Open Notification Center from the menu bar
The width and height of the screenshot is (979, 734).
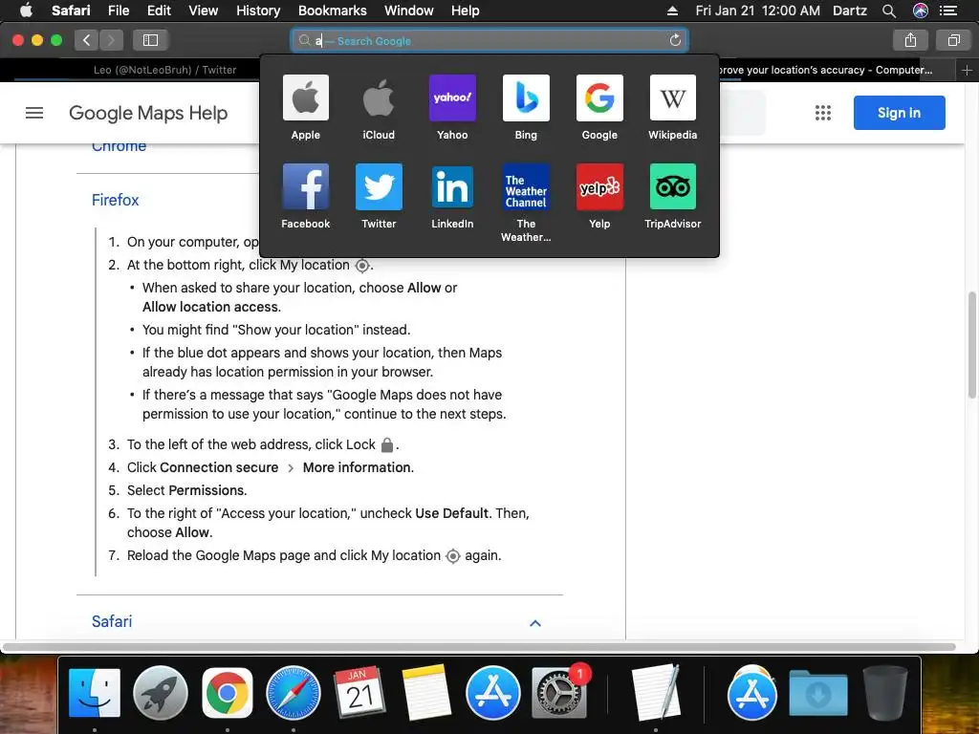pyautogui.click(x=948, y=11)
